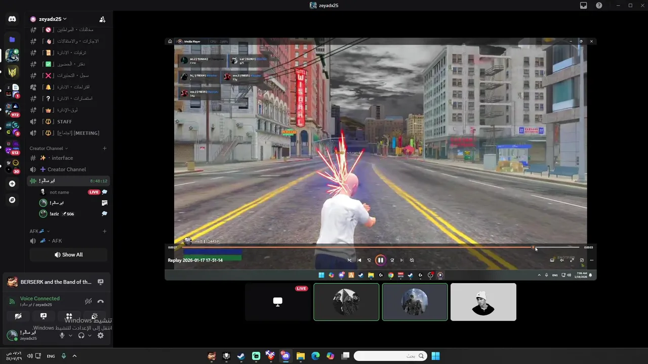Click Voice Connected status link
648x364 pixels.
39,298
